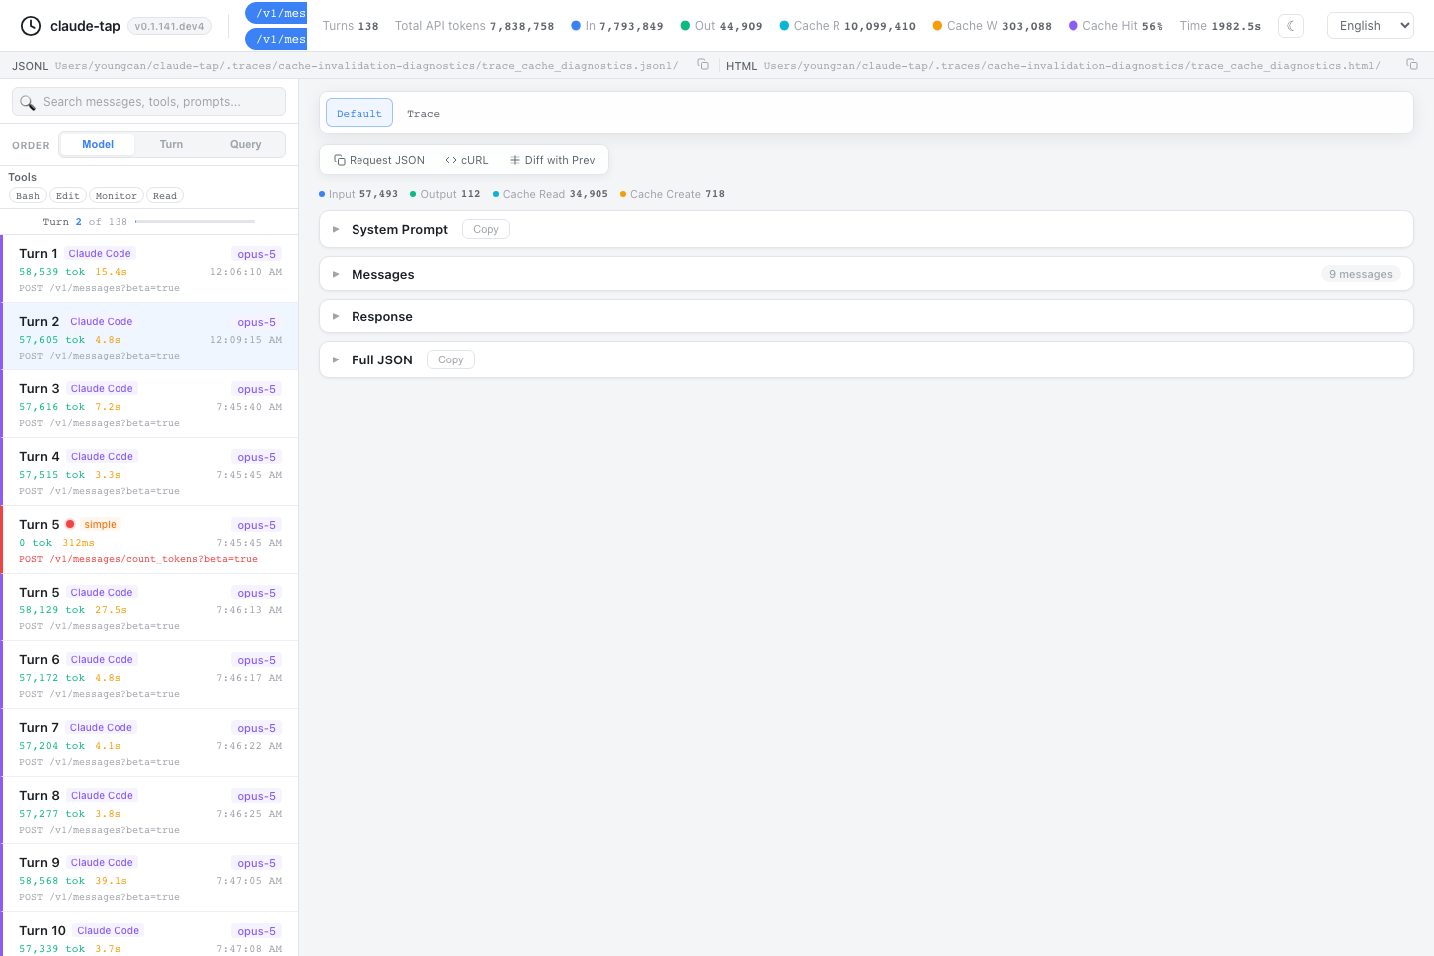Filter by Monitor tool tag
The height and width of the screenshot is (956, 1434).
click(117, 196)
